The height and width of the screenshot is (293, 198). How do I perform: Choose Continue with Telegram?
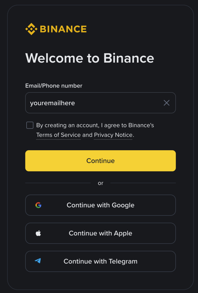pos(100,261)
